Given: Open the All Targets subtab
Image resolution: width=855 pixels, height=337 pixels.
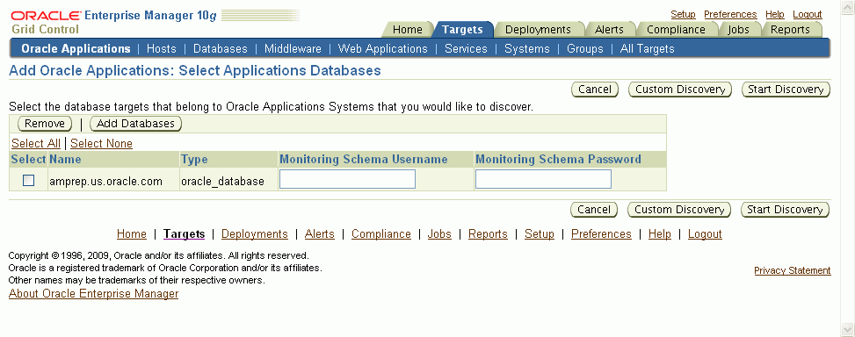Looking at the screenshot, I should tap(648, 48).
